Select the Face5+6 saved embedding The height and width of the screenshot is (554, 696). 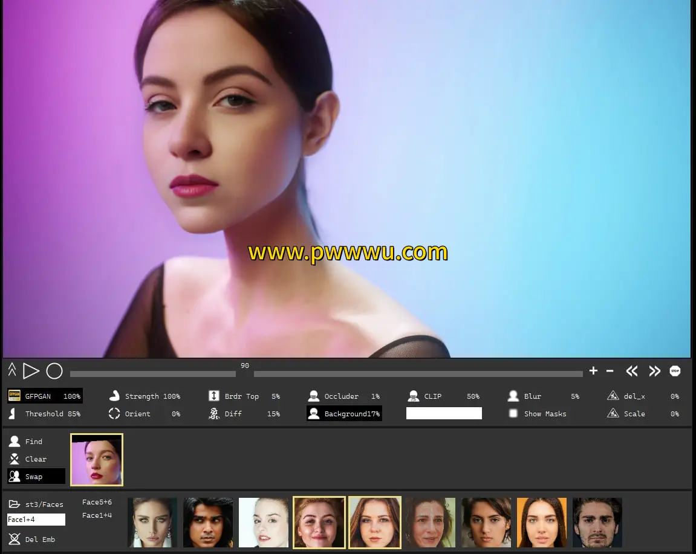point(97,502)
